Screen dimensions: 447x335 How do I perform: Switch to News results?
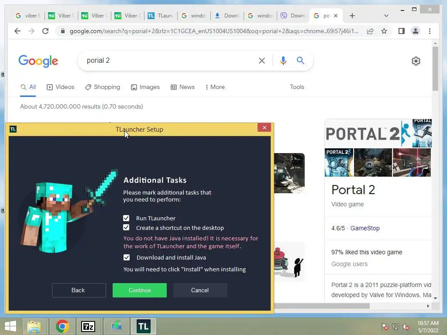pyautogui.click(x=182, y=87)
